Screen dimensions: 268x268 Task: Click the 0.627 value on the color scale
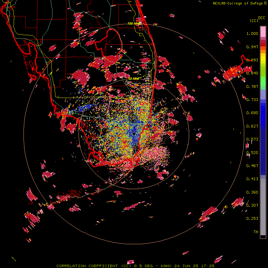coord(252,126)
